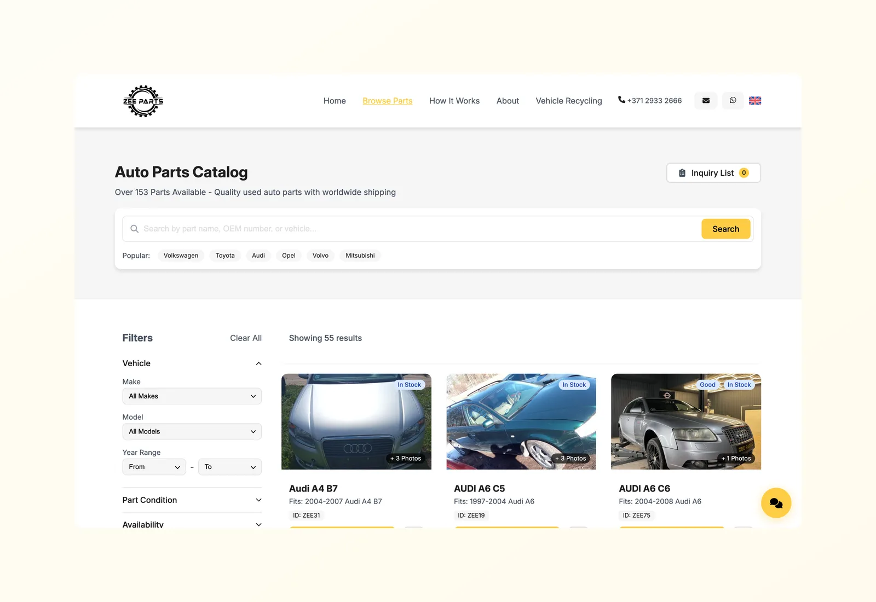Click the Zee Parts gear logo
The image size is (876, 602).
click(143, 101)
